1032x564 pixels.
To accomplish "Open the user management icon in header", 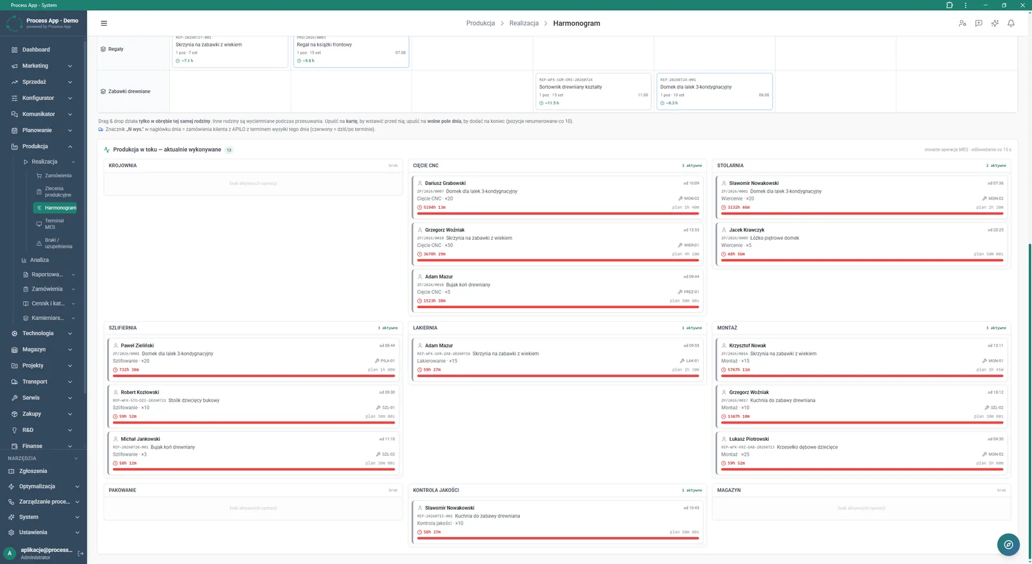I will pos(962,23).
